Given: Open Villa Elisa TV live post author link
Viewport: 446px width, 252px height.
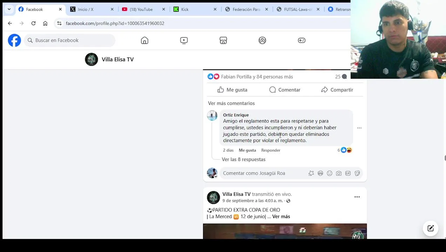Looking at the screenshot, I should point(236,194).
